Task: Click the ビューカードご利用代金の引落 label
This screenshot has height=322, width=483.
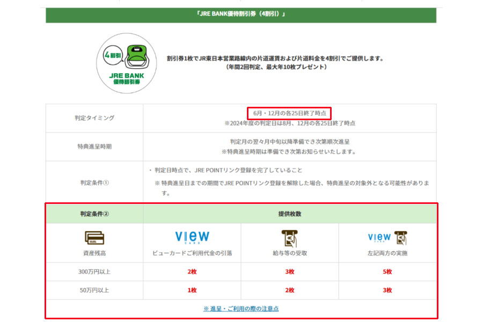Action: point(192,253)
